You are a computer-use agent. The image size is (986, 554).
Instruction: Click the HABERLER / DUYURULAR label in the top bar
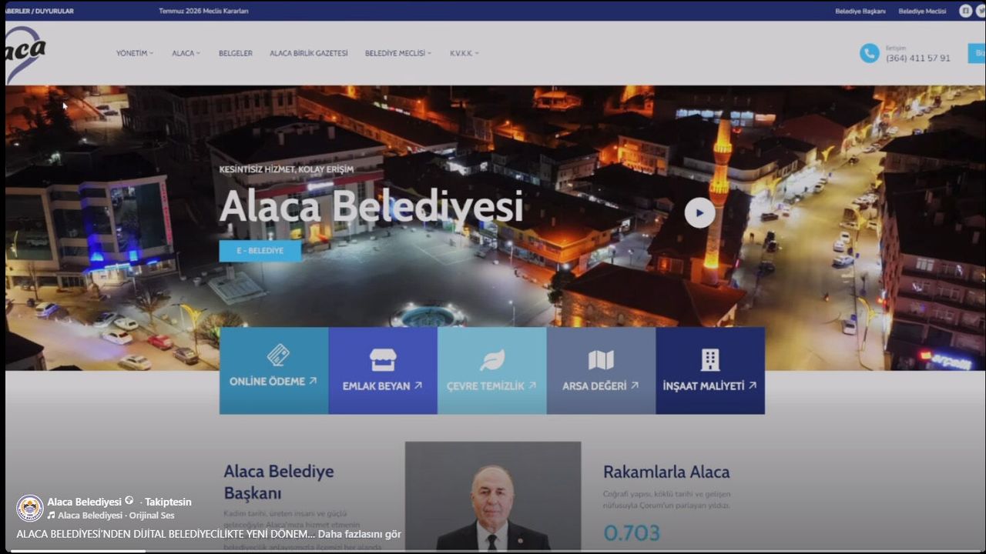pyautogui.click(x=40, y=11)
